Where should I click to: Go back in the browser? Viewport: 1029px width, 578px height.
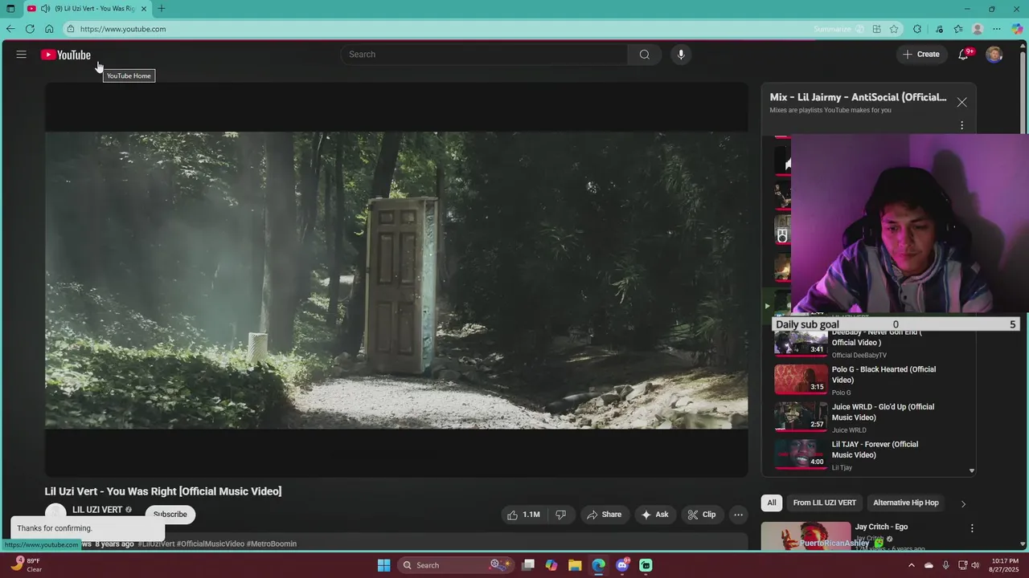tap(10, 29)
